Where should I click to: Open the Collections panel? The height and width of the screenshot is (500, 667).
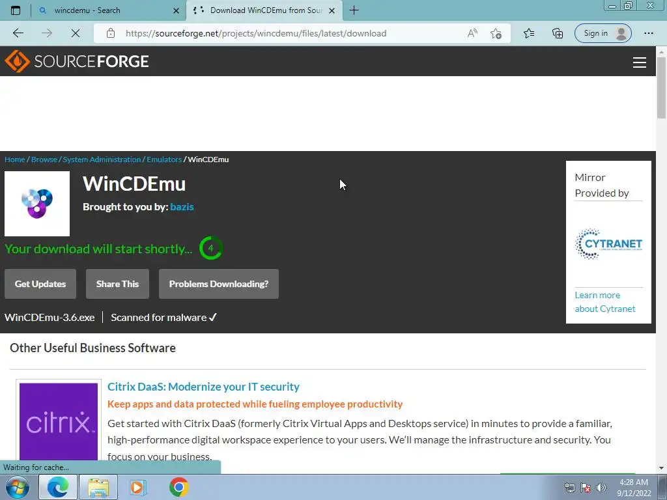tap(558, 33)
